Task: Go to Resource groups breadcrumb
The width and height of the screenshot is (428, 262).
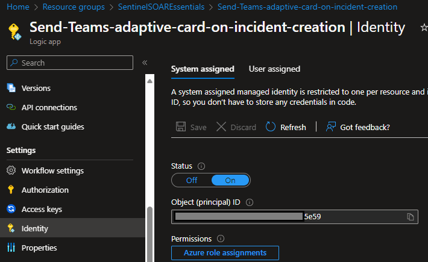Action: tap(74, 7)
